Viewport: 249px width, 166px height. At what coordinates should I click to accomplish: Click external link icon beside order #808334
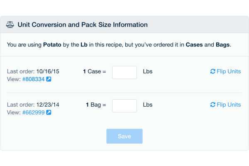[49, 79]
